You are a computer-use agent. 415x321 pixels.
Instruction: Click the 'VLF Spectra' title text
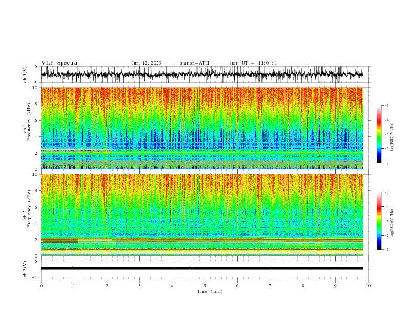click(59, 63)
